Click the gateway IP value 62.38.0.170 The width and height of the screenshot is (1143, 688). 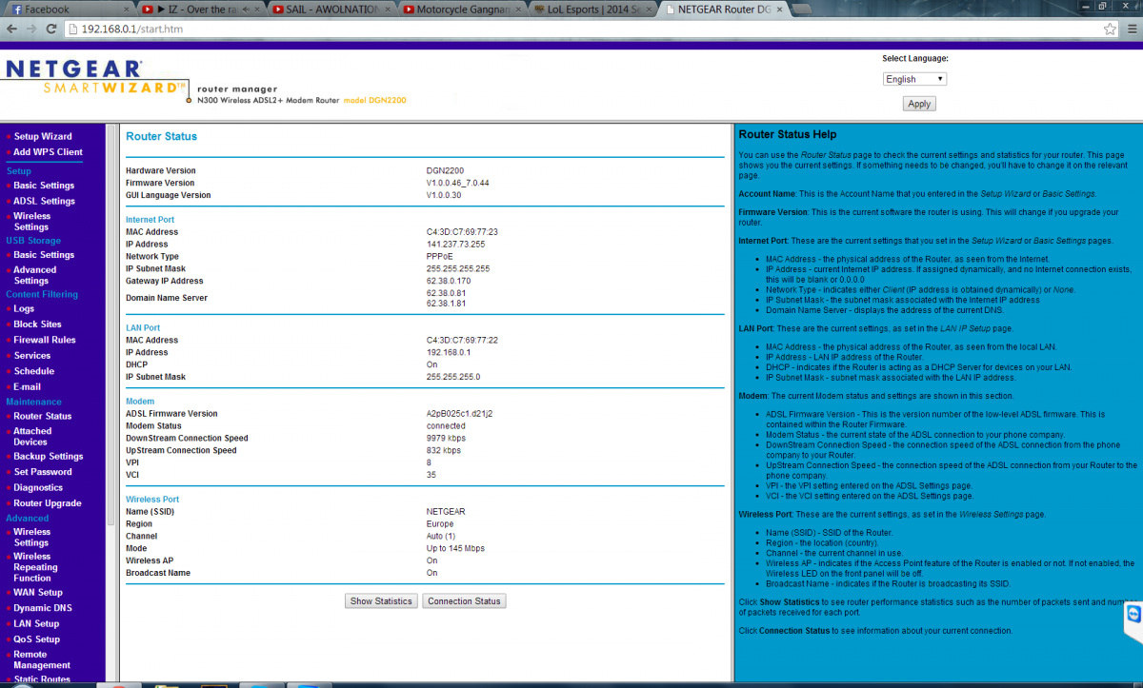pos(449,282)
